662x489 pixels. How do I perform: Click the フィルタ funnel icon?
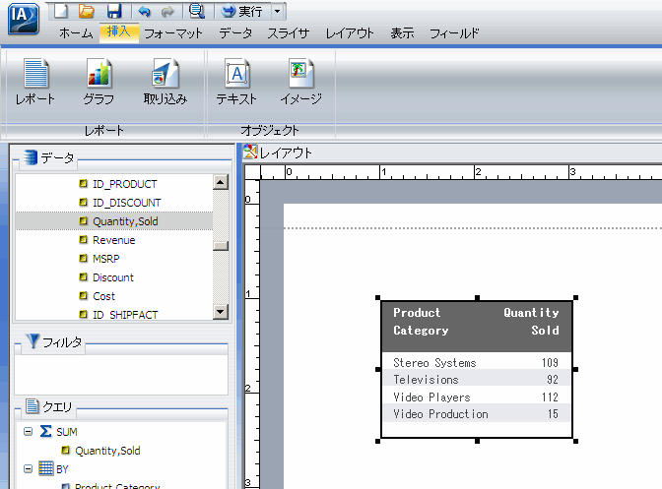point(33,341)
